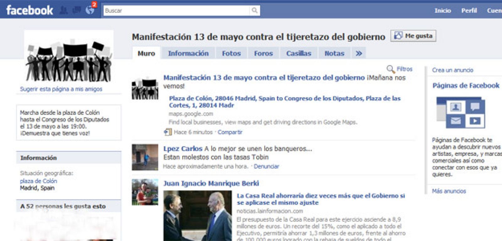Click plaza de Colón location link
Image resolution: width=502 pixels, height=241 pixels.
pos(38,181)
